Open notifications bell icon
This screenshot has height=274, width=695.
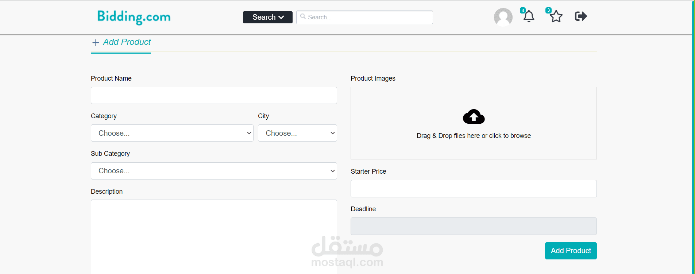[x=529, y=16]
